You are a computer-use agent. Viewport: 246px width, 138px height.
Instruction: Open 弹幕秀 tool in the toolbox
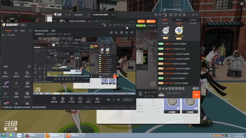tap(16, 95)
